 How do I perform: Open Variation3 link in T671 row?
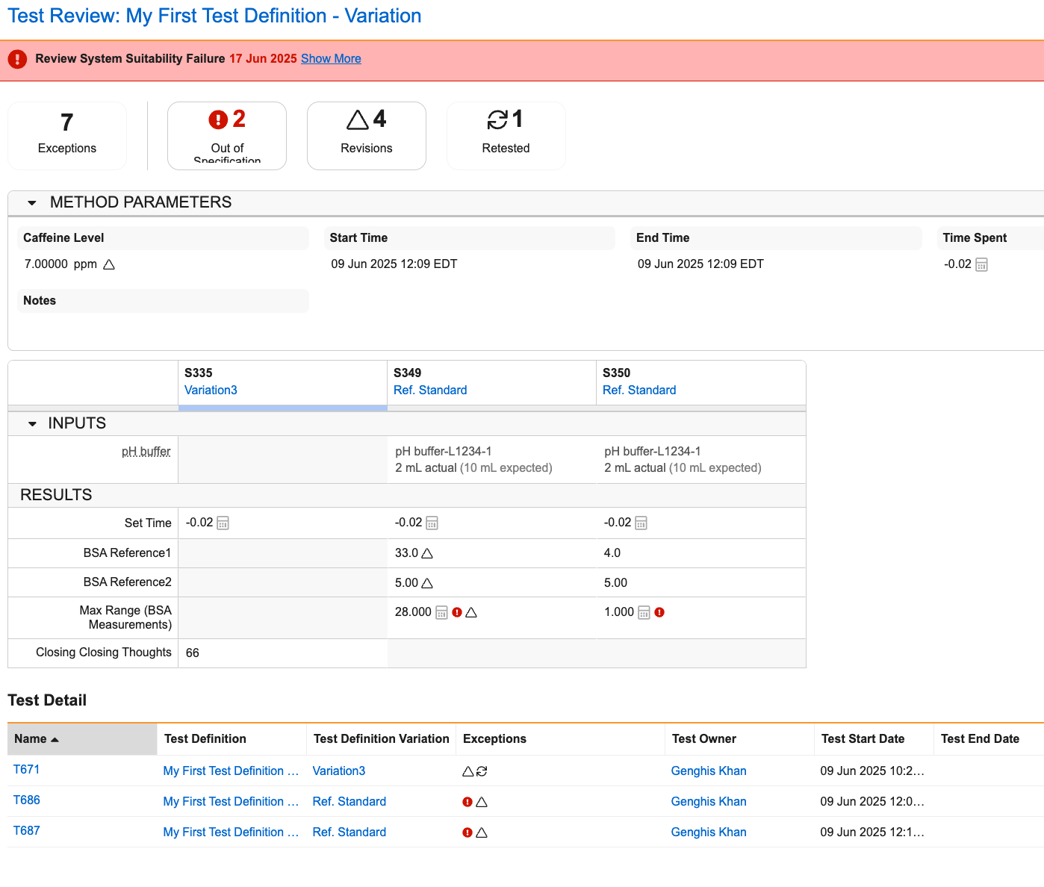pos(339,771)
